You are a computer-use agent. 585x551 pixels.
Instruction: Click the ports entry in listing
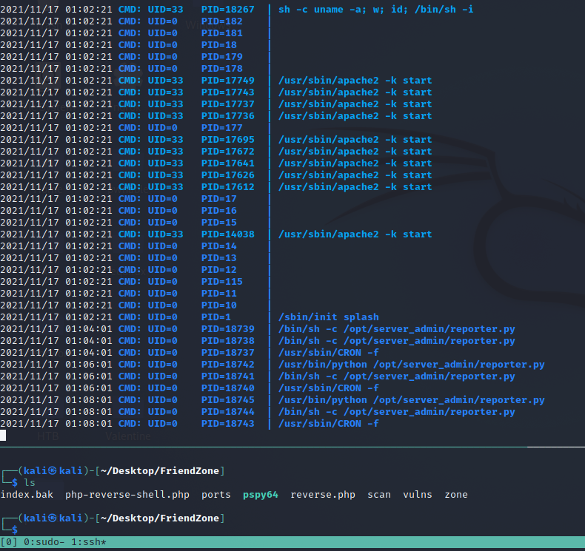tap(216, 494)
